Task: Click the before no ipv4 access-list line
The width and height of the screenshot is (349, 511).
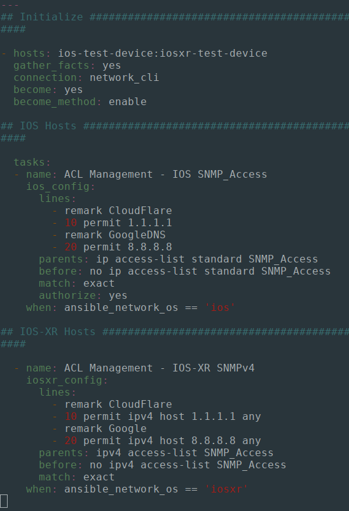Action: click(x=163, y=465)
